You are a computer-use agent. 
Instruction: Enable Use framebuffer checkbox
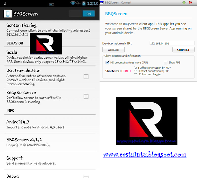(86, 76)
